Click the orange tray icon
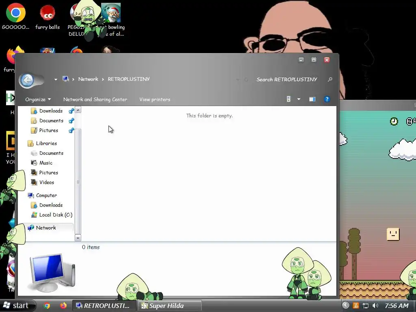This screenshot has height=312, width=416. (x=356, y=305)
